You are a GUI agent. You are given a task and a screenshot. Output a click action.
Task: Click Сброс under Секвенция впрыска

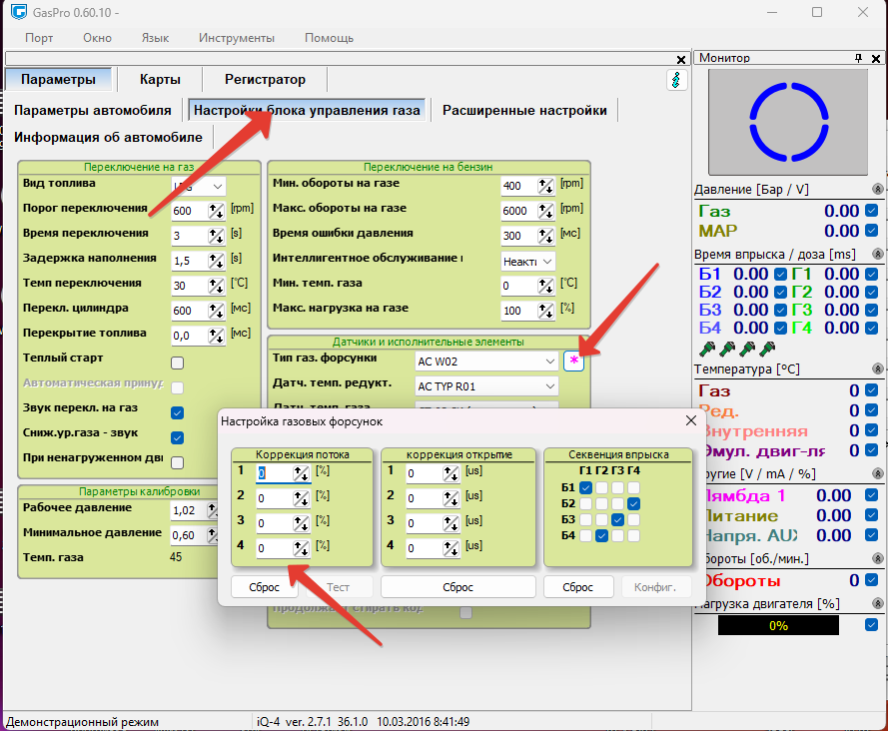(578, 587)
